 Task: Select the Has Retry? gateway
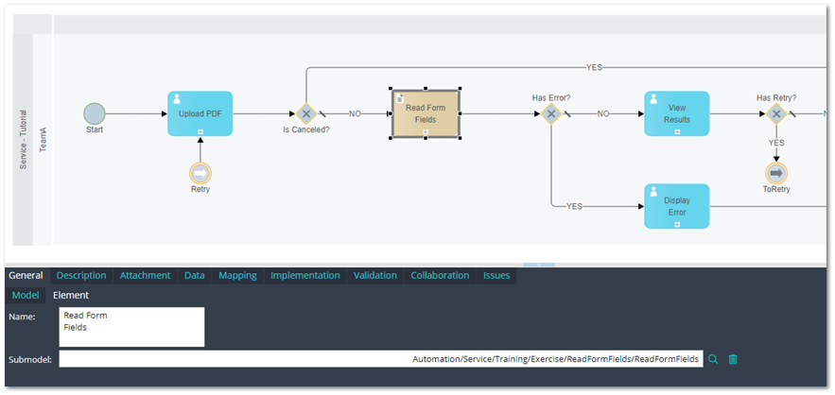coord(776,113)
